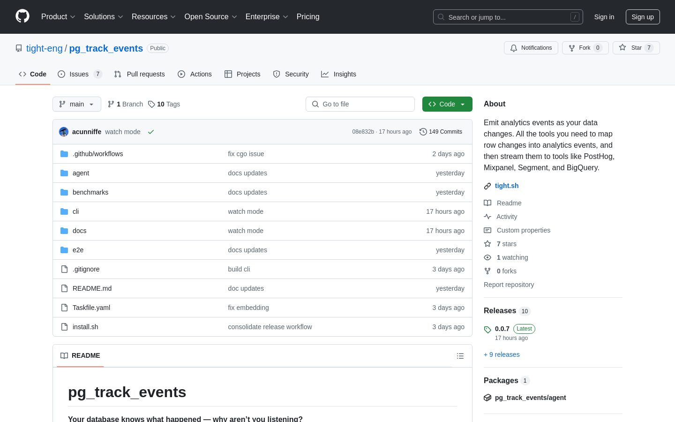Viewport: 675px width, 422px height.
Task: View the 149 Commits history
Action: (441, 132)
